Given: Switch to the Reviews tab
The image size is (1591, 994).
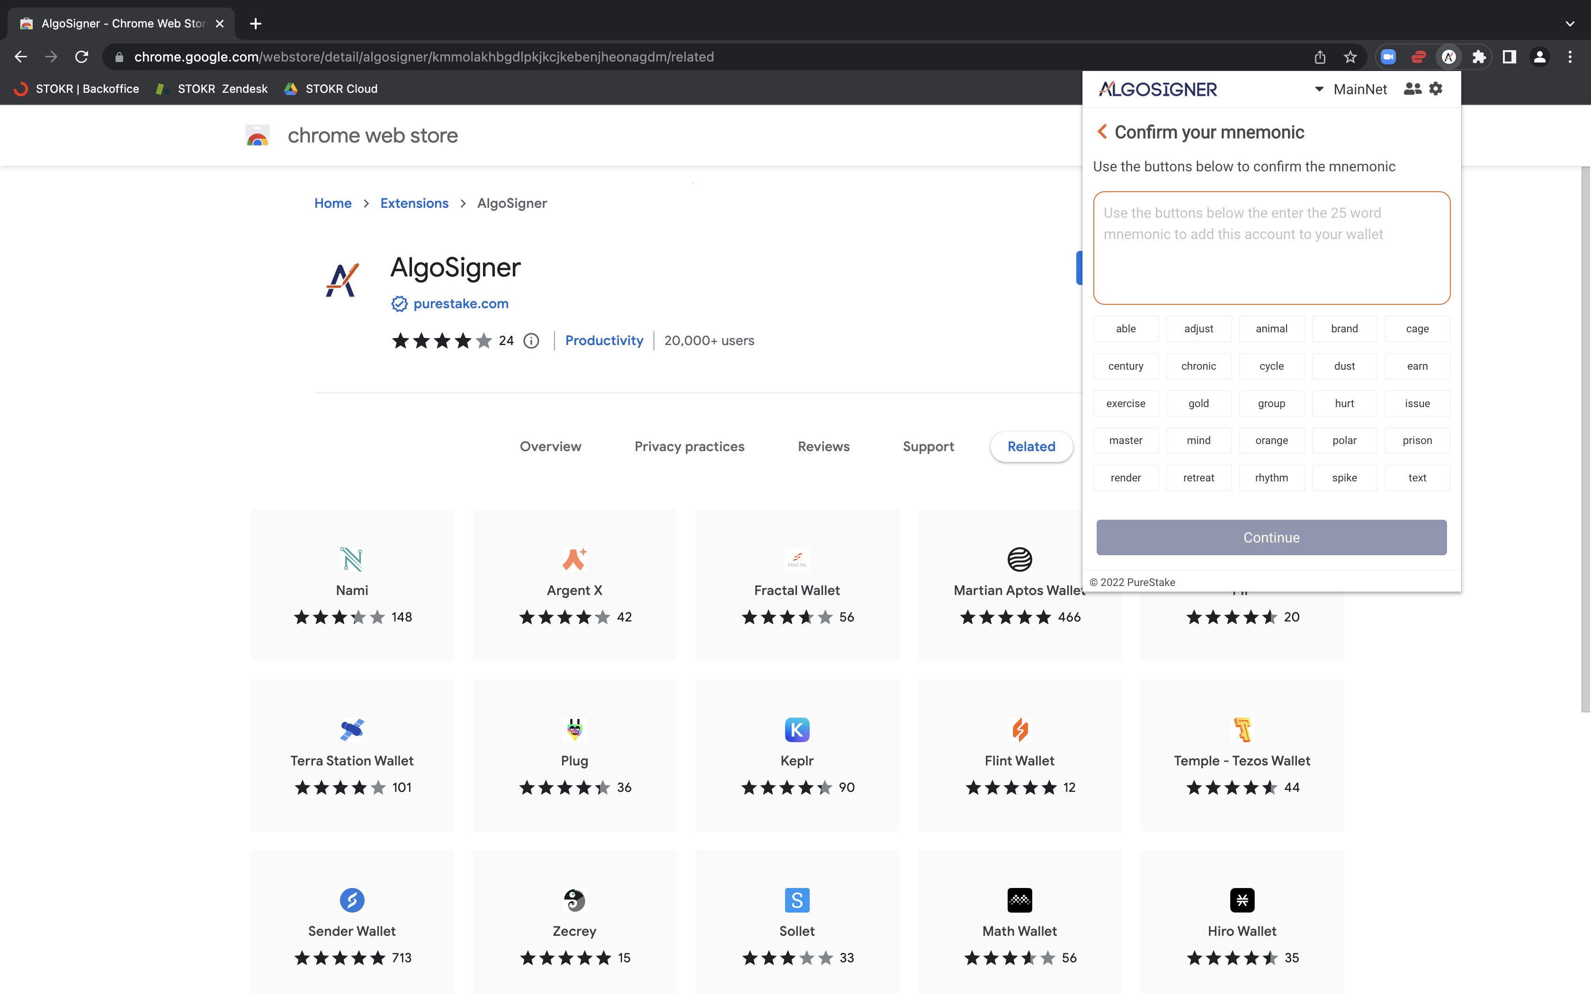Looking at the screenshot, I should click(824, 446).
